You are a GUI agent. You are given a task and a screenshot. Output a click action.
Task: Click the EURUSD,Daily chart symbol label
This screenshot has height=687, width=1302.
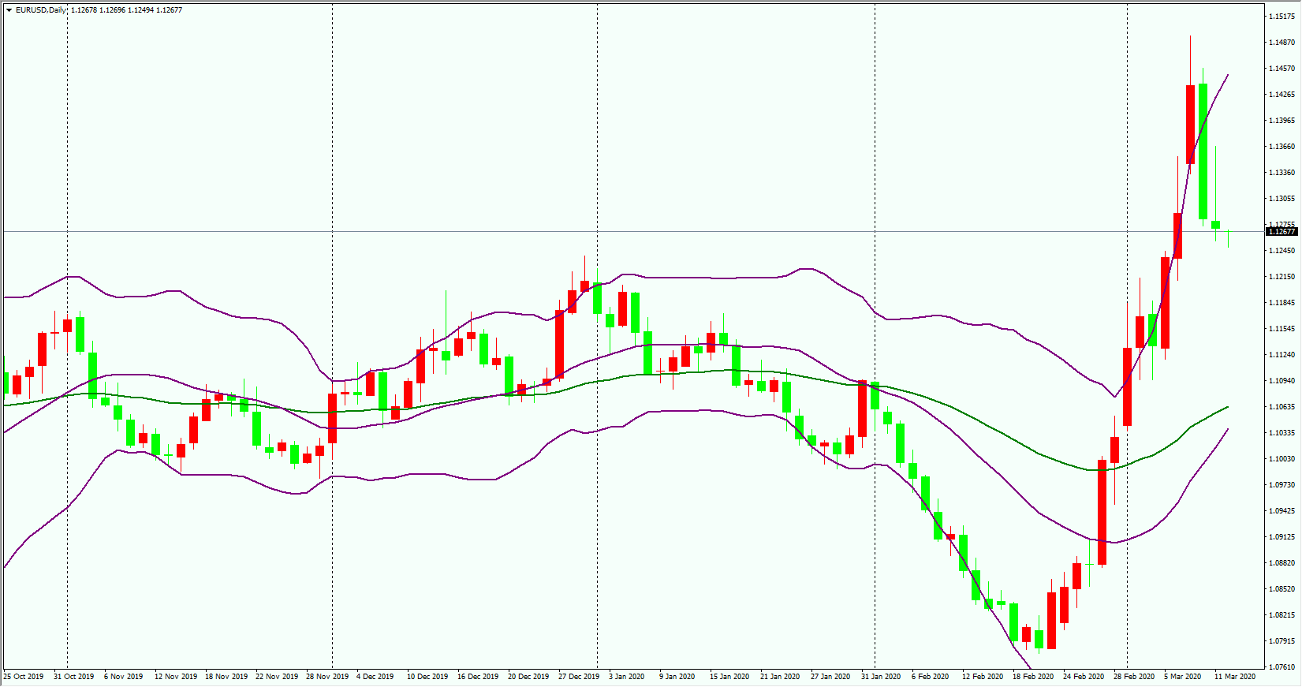[41, 10]
